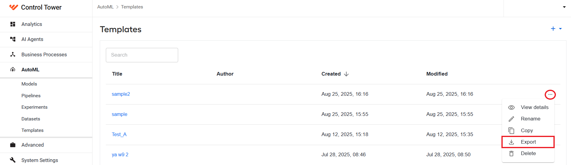Click the Business Processes sidebar icon
The height and width of the screenshot is (165, 571).
coord(13,54)
